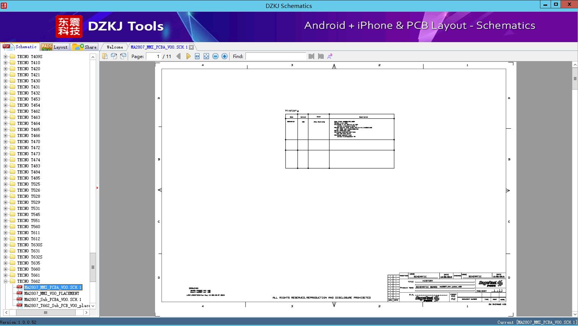The image size is (578, 326).
Task: Collapse the TECNO T662 folder
Action: (x=5, y=281)
